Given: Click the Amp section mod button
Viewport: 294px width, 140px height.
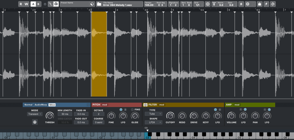Looking at the screenshot, I should pyautogui.click(x=237, y=105).
